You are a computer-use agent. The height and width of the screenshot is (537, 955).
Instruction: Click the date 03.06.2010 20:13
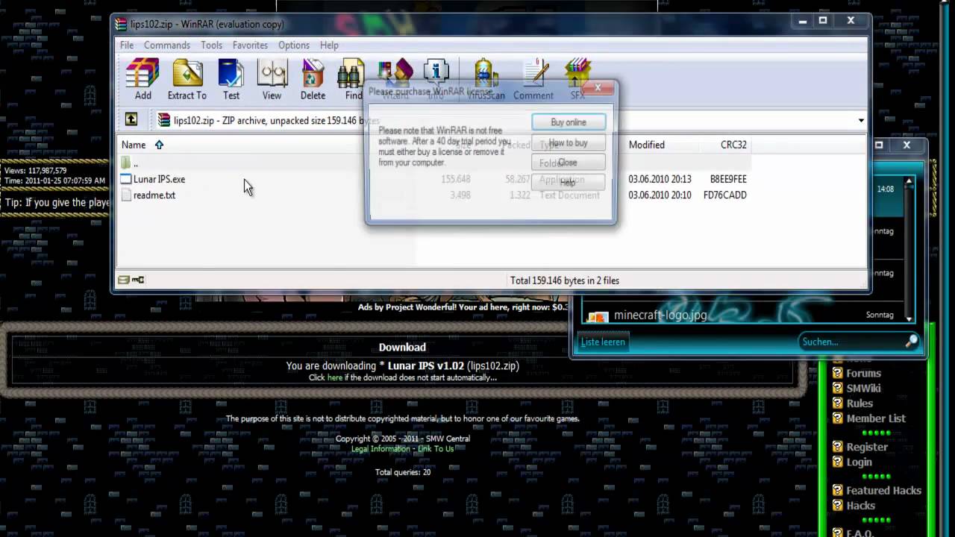pyautogui.click(x=660, y=179)
